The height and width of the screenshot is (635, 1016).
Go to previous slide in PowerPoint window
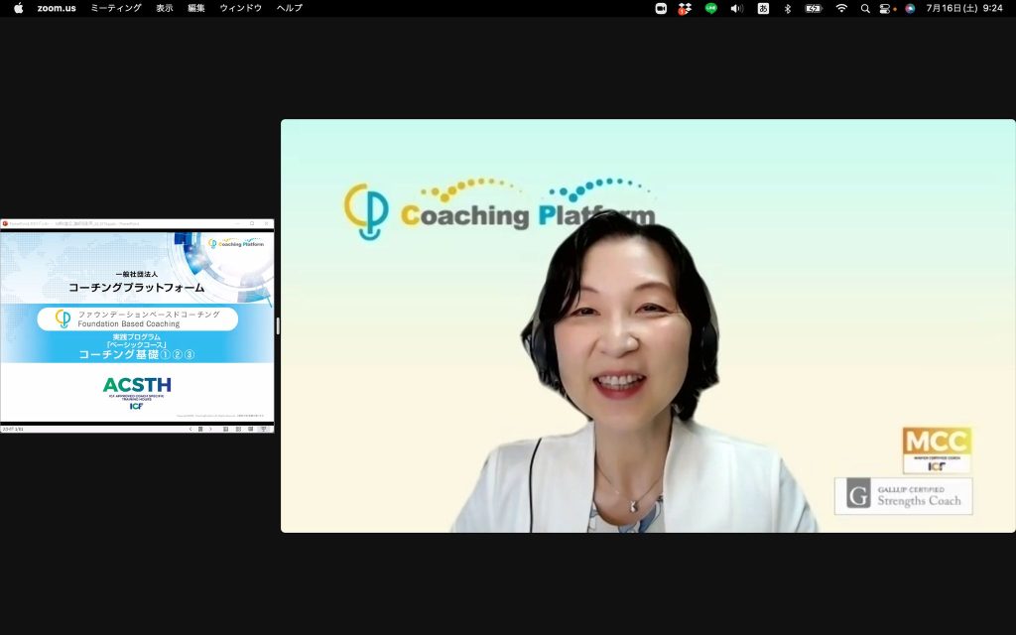[190, 429]
